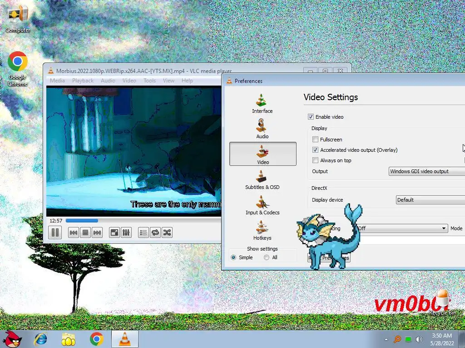Open Computer desktop icon
Viewport: 465px width, 348px height.
[x=18, y=19]
